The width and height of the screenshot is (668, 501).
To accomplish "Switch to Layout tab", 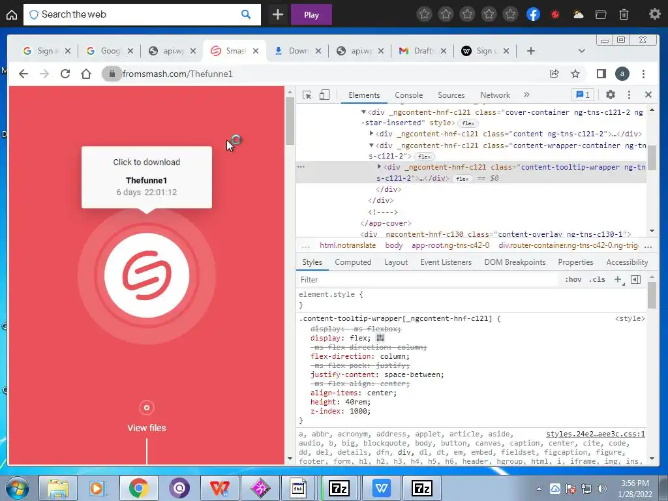I will [396, 262].
